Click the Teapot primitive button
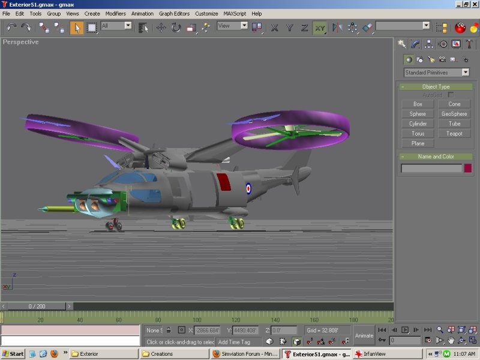480x360 pixels. 454,134
